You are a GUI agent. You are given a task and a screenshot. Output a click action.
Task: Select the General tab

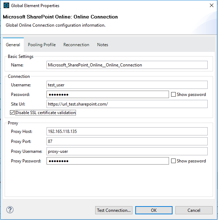13,45
